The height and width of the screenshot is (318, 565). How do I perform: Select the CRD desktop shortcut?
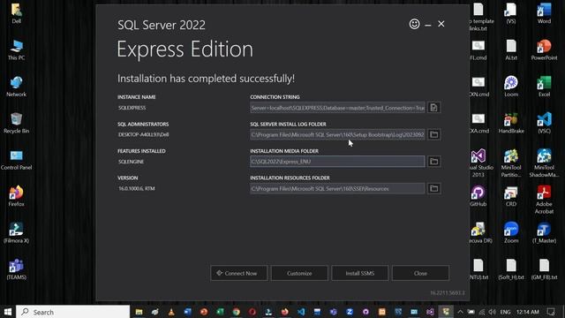[511, 196]
